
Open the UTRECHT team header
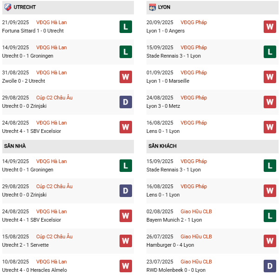(25, 7)
